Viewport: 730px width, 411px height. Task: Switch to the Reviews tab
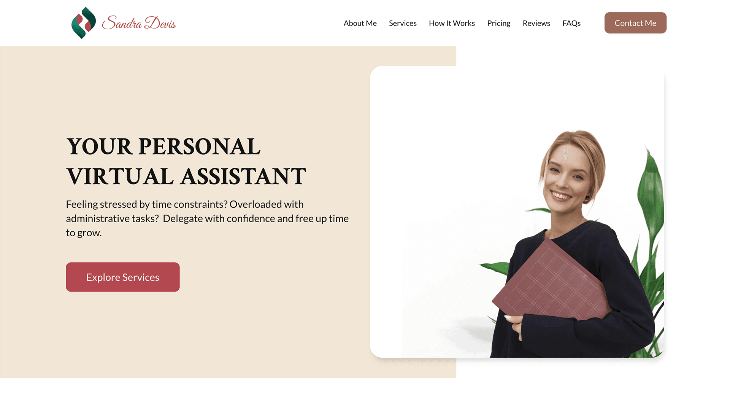(x=536, y=22)
